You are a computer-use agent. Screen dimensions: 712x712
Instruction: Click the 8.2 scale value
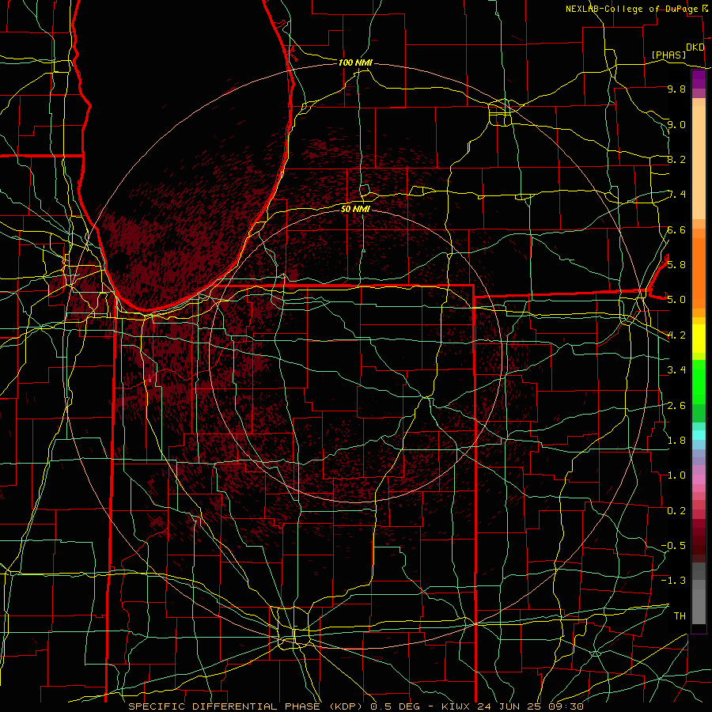pyautogui.click(x=676, y=159)
